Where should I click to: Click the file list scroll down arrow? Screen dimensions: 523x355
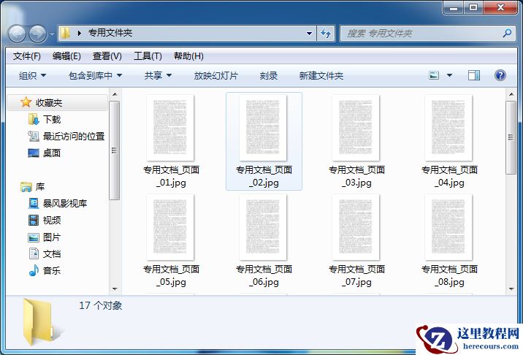click(511, 289)
